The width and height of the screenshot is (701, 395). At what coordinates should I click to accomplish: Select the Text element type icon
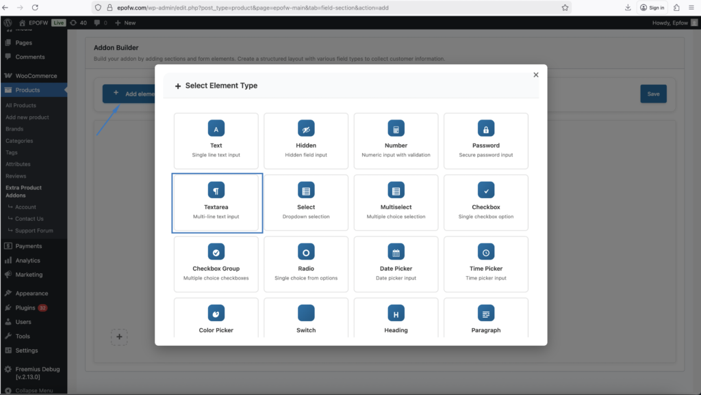coord(216,128)
